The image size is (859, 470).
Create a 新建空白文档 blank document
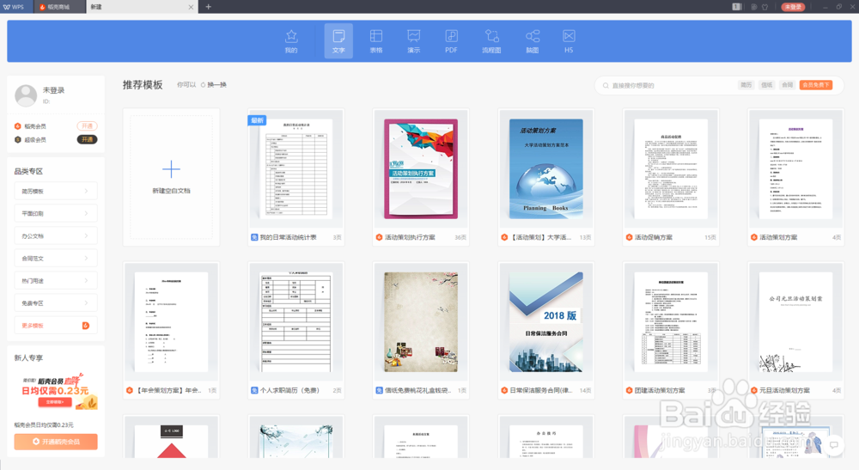(171, 177)
